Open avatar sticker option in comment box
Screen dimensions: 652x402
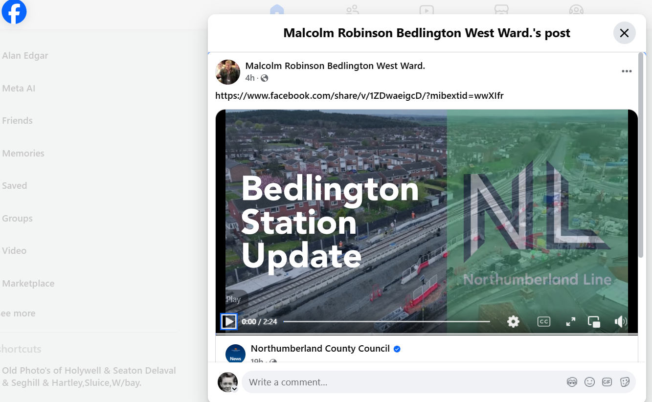572,382
